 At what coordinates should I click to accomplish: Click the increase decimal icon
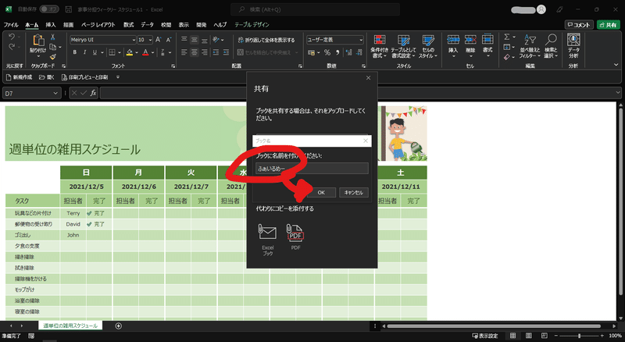(x=348, y=52)
